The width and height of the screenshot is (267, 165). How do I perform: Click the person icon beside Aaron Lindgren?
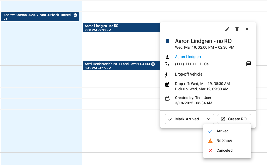click(x=167, y=57)
